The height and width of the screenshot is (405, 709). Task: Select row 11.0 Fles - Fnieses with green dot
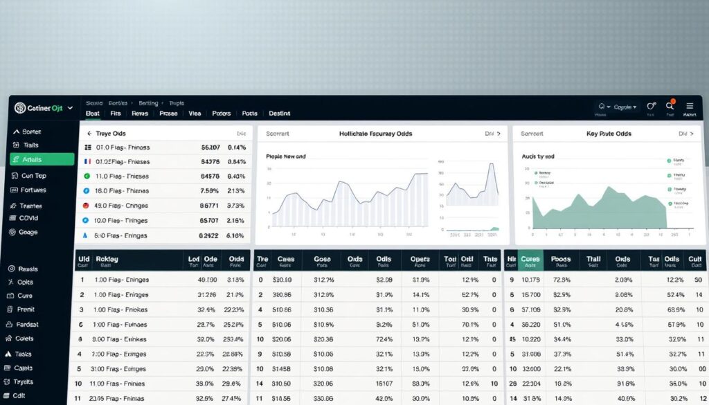point(165,177)
